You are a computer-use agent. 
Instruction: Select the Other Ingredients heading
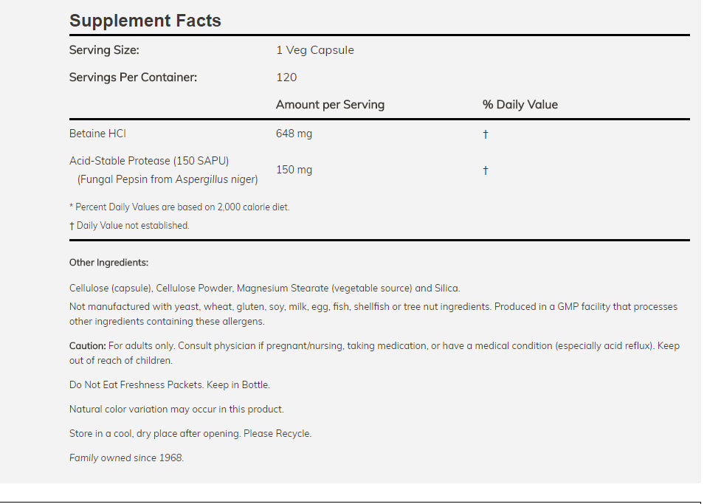(x=108, y=263)
